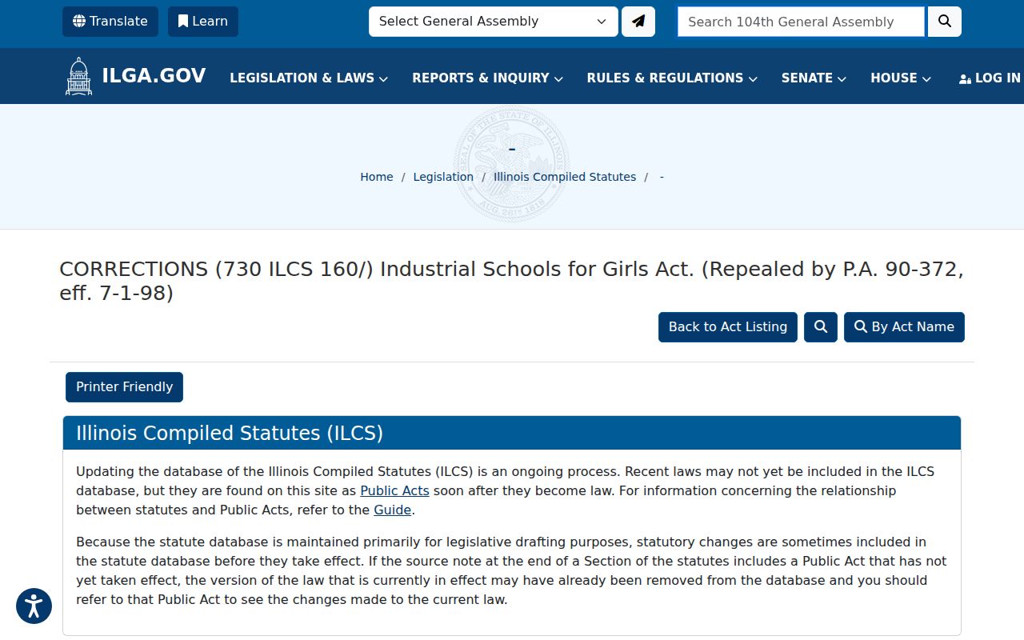Follow the Public Acts link
This screenshot has height=640, width=1024.
click(394, 490)
